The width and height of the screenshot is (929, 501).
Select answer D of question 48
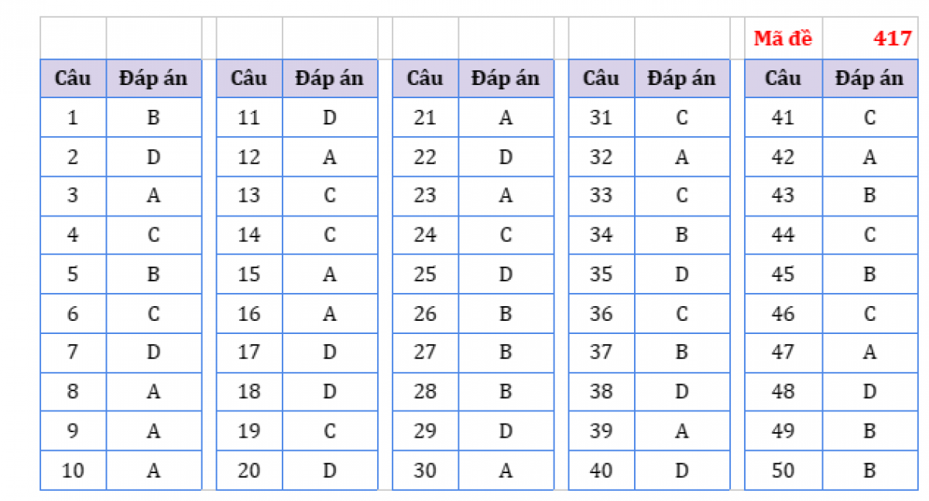tap(870, 392)
